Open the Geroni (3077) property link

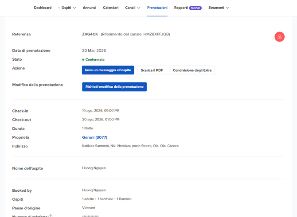(x=94, y=137)
